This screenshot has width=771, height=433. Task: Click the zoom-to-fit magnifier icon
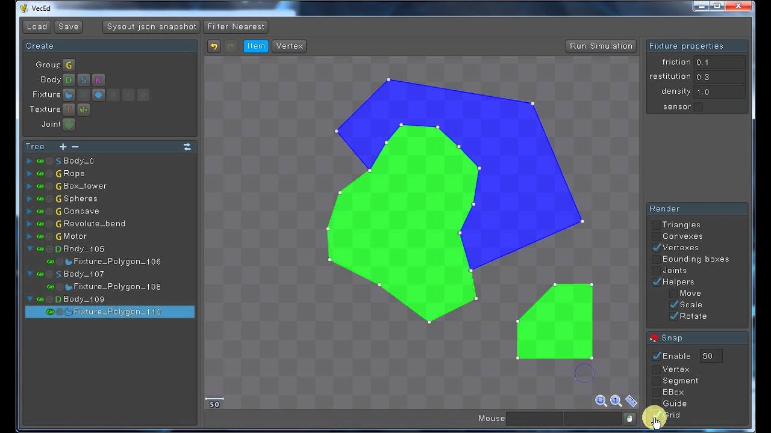click(601, 401)
